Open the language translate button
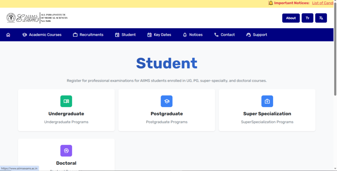 (321, 18)
